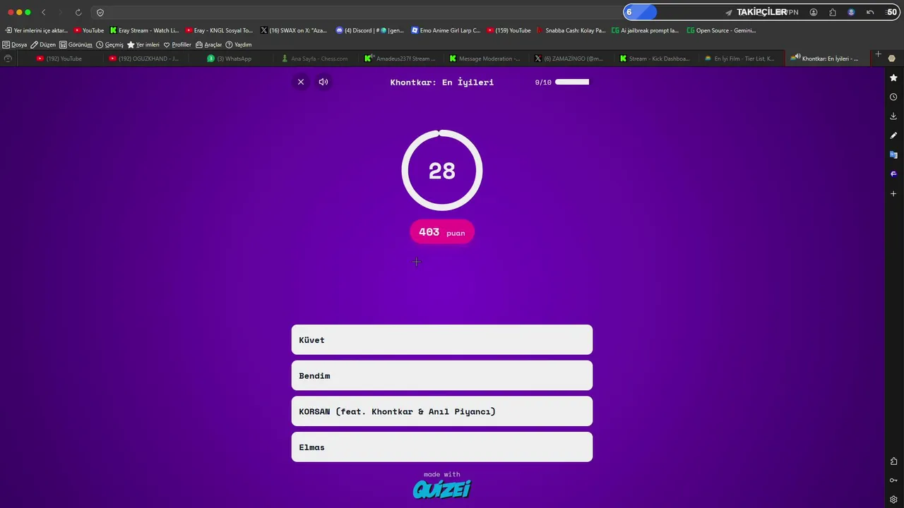This screenshot has width=904, height=508.
Task: Open (4) Discord bookmark
Action: coord(370,30)
